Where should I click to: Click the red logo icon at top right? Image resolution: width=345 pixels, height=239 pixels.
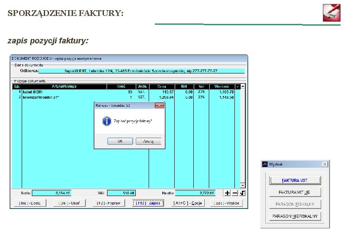coord(332,13)
